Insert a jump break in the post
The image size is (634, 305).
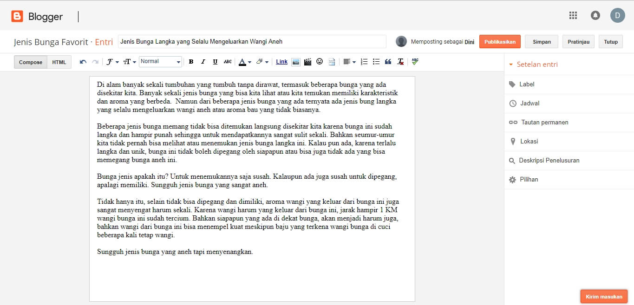pos(331,61)
